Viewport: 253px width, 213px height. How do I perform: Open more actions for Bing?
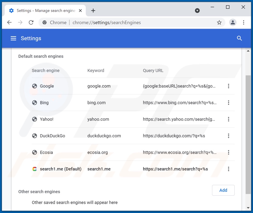click(x=228, y=103)
